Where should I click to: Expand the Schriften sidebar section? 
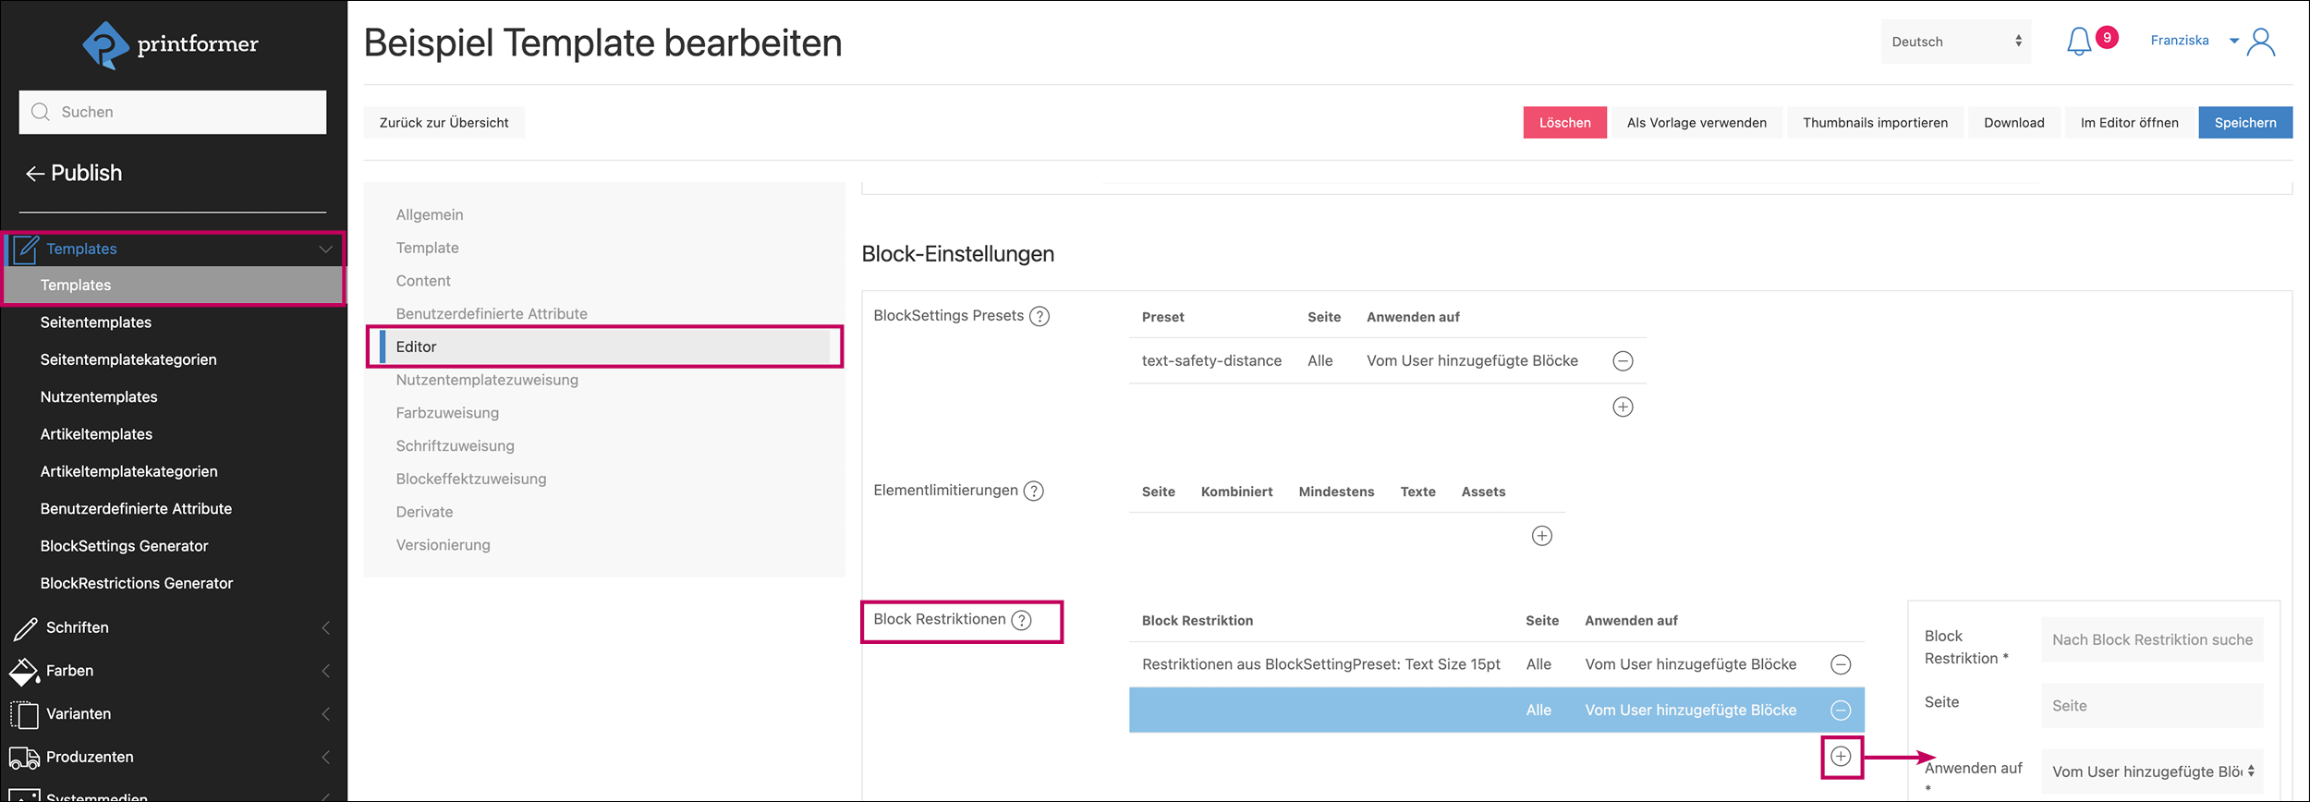tap(325, 628)
